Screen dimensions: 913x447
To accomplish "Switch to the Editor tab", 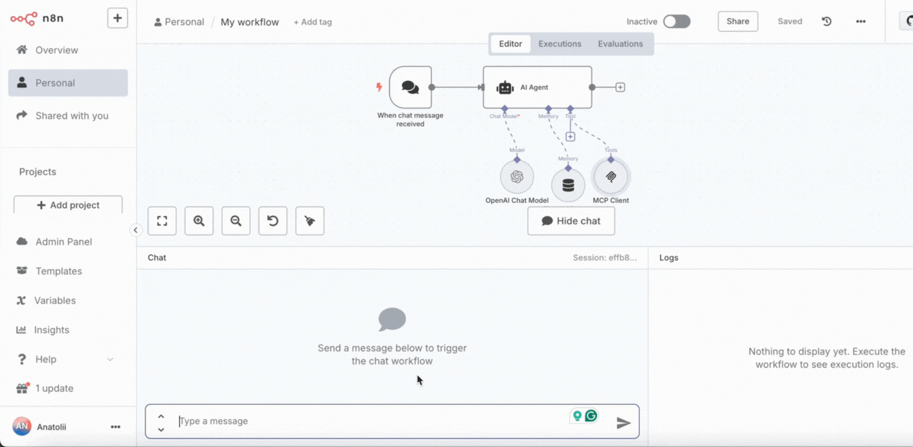I will (510, 44).
